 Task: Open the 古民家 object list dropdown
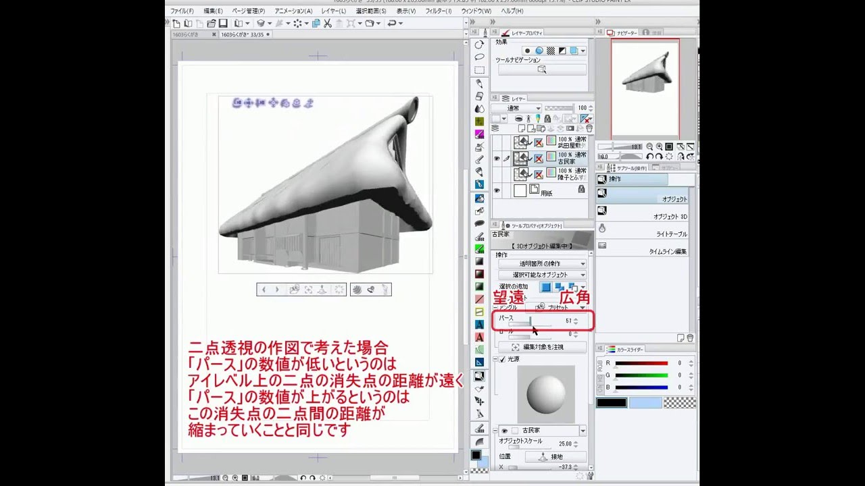click(583, 431)
